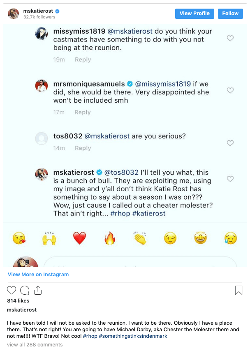
Task: Tap the raised hands emoji
Action: click(x=49, y=238)
